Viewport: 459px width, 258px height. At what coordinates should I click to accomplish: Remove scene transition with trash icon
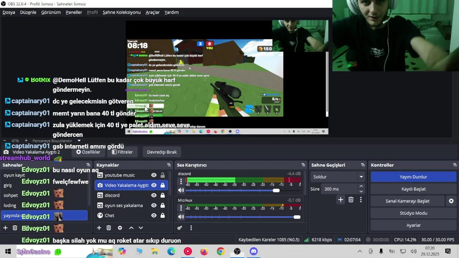[351, 200]
